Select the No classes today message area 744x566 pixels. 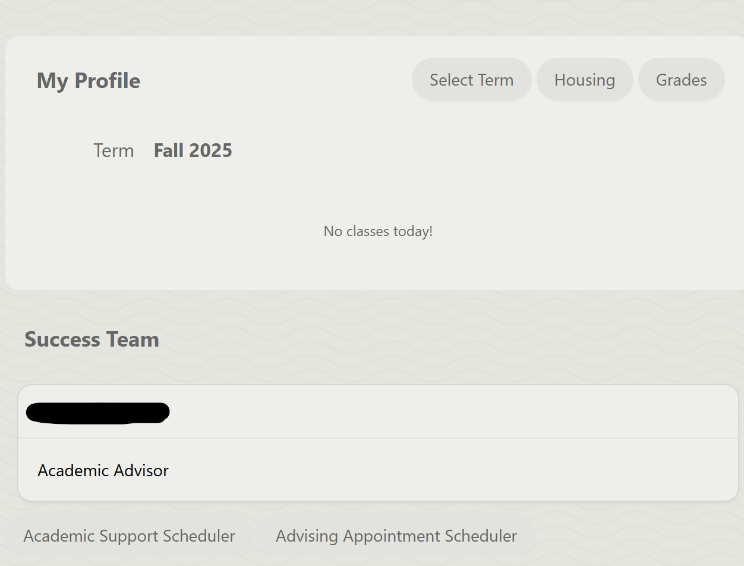[378, 231]
